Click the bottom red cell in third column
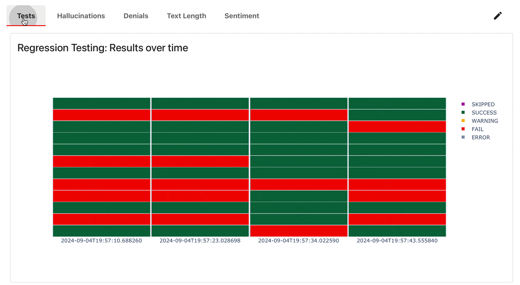The width and height of the screenshot is (520, 285). [299, 231]
